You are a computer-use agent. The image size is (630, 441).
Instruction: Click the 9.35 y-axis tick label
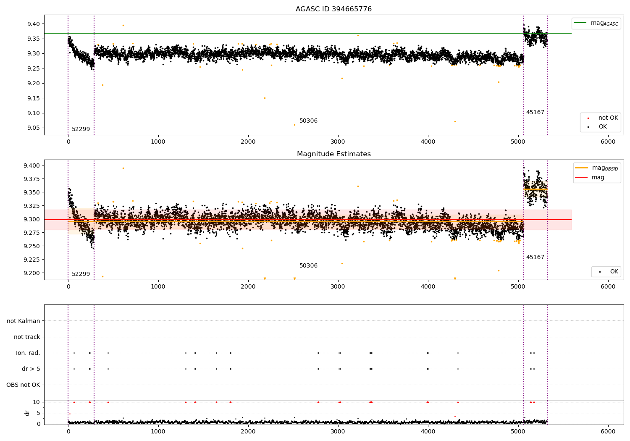(34, 39)
